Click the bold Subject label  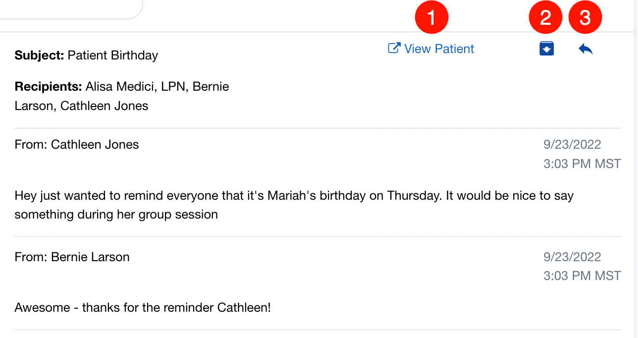pos(39,55)
